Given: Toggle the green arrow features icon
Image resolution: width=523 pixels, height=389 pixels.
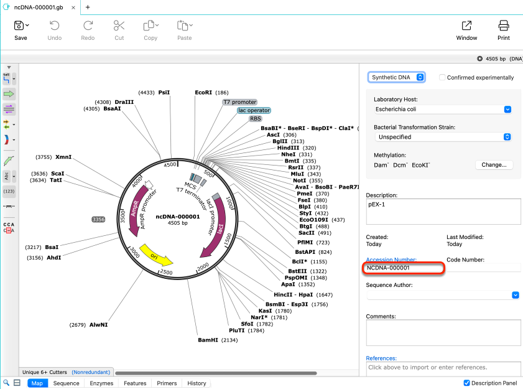Looking at the screenshot, I should 9,94.
